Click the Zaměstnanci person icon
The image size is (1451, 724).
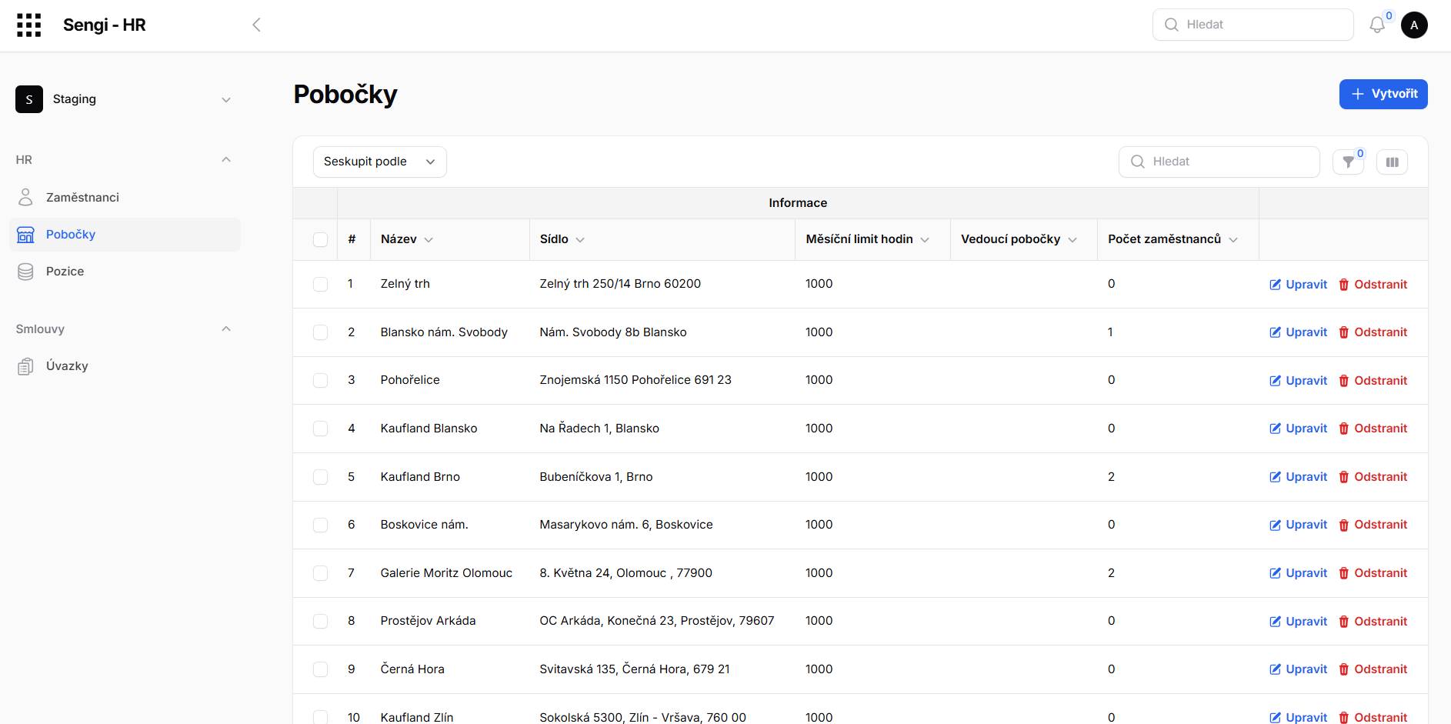point(25,198)
